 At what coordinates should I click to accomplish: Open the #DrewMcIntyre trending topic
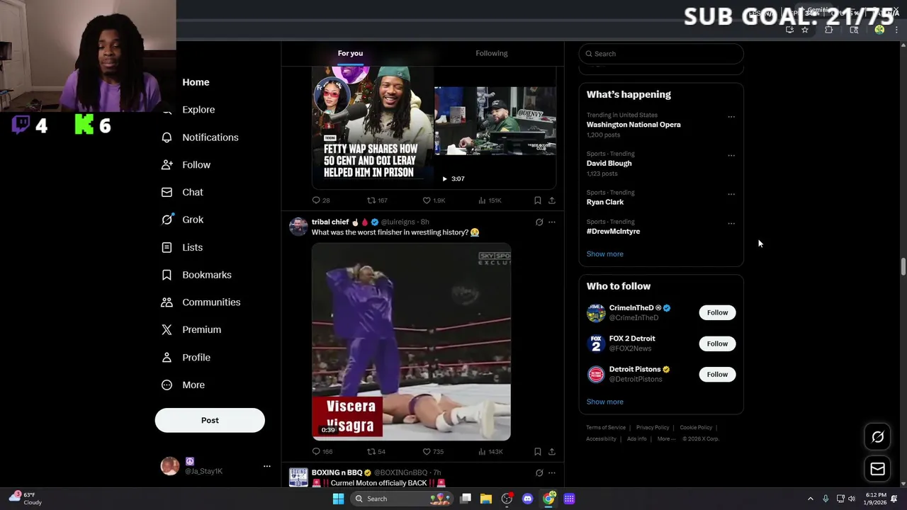pos(613,232)
